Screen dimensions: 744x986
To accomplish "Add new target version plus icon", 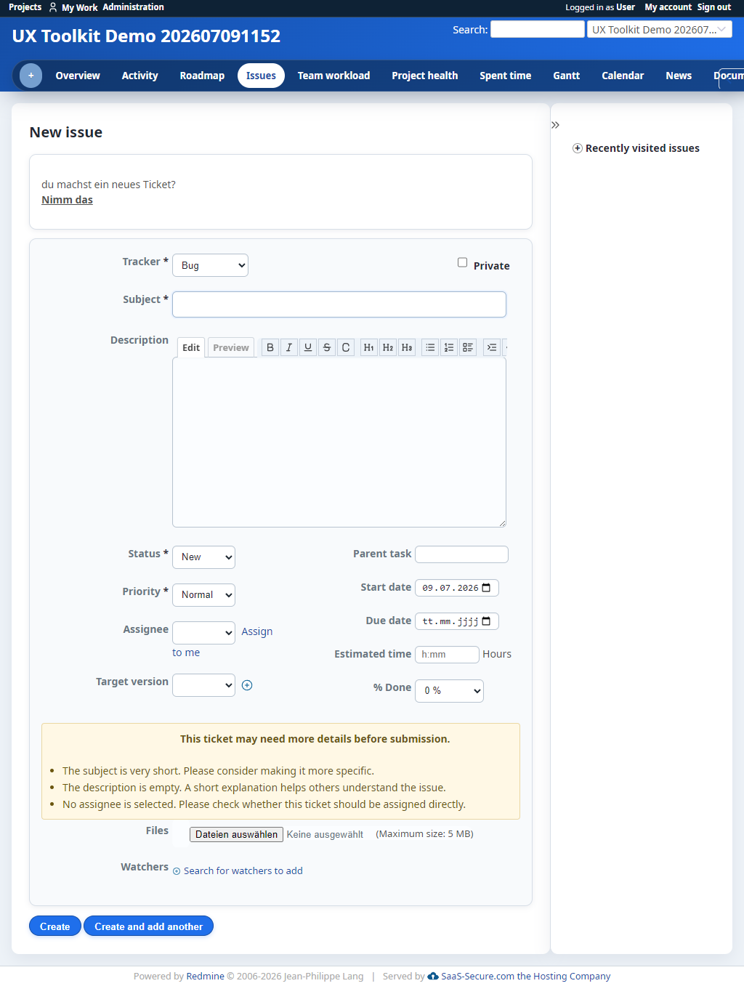I will click(x=247, y=685).
